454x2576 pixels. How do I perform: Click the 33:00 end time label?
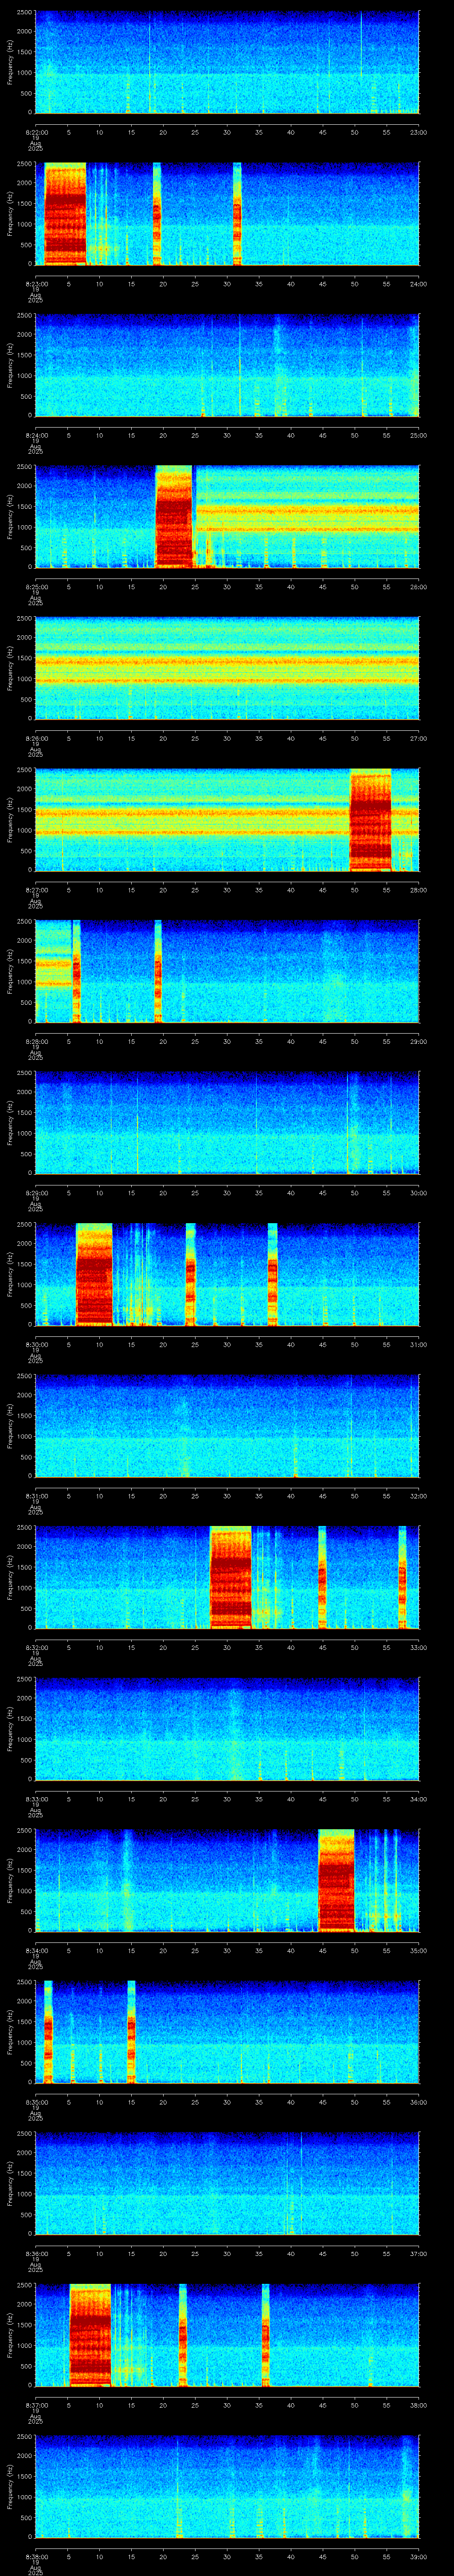point(418,1647)
